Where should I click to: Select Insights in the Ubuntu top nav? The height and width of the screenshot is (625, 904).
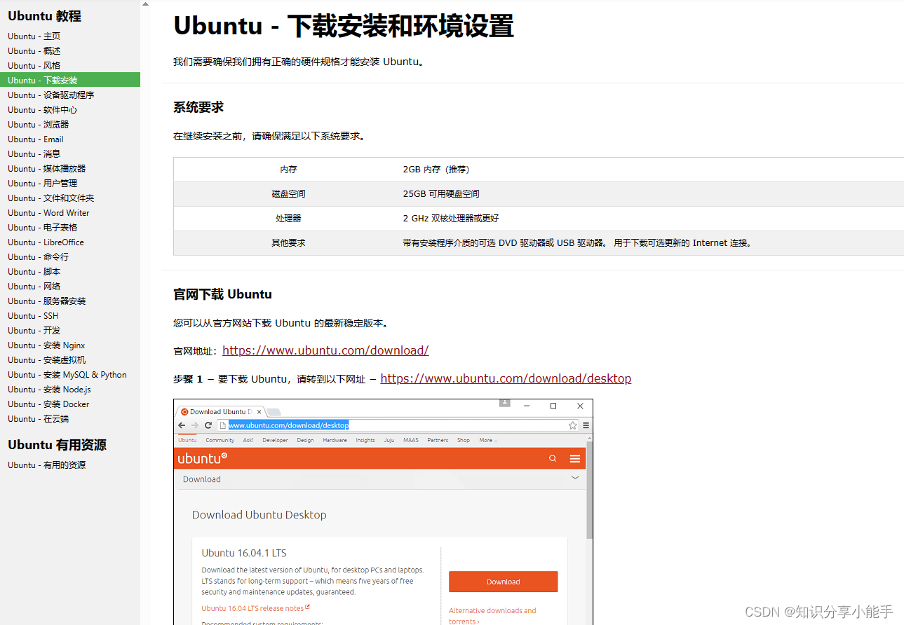[365, 440]
